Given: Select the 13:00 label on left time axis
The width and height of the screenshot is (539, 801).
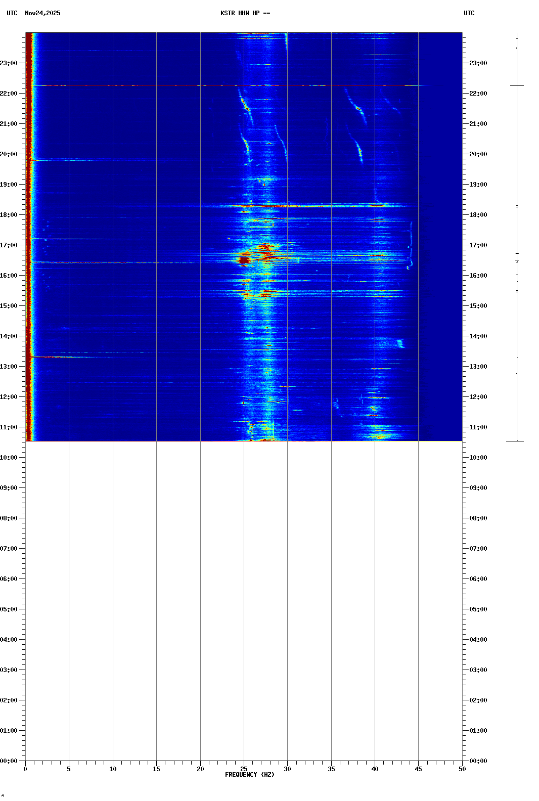Looking at the screenshot, I should pyautogui.click(x=9, y=367).
